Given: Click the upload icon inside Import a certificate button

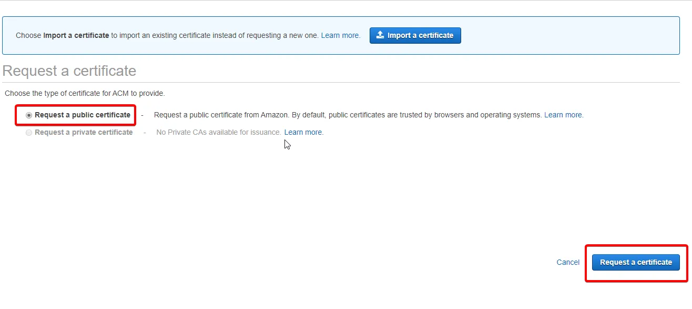Looking at the screenshot, I should (380, 35).
